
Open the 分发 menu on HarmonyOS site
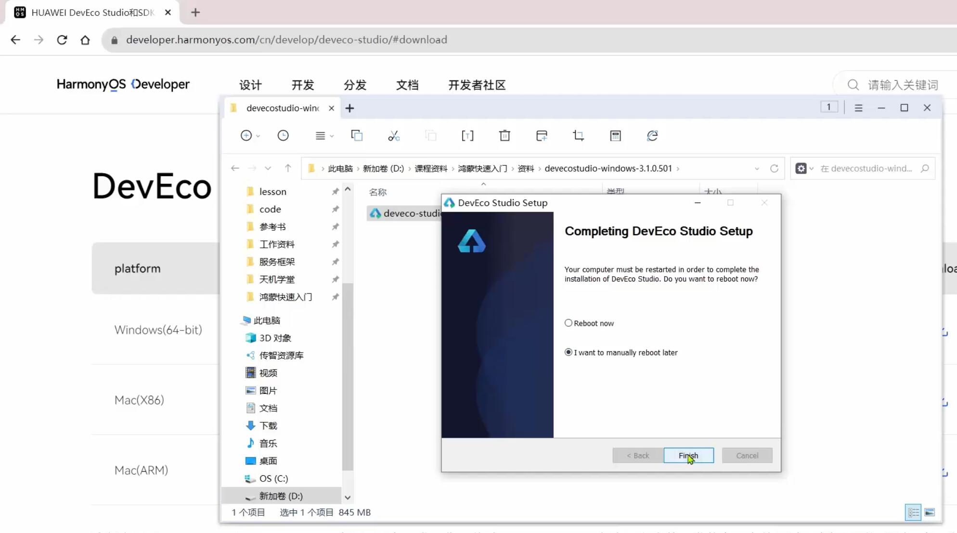(x=355, y=85)
